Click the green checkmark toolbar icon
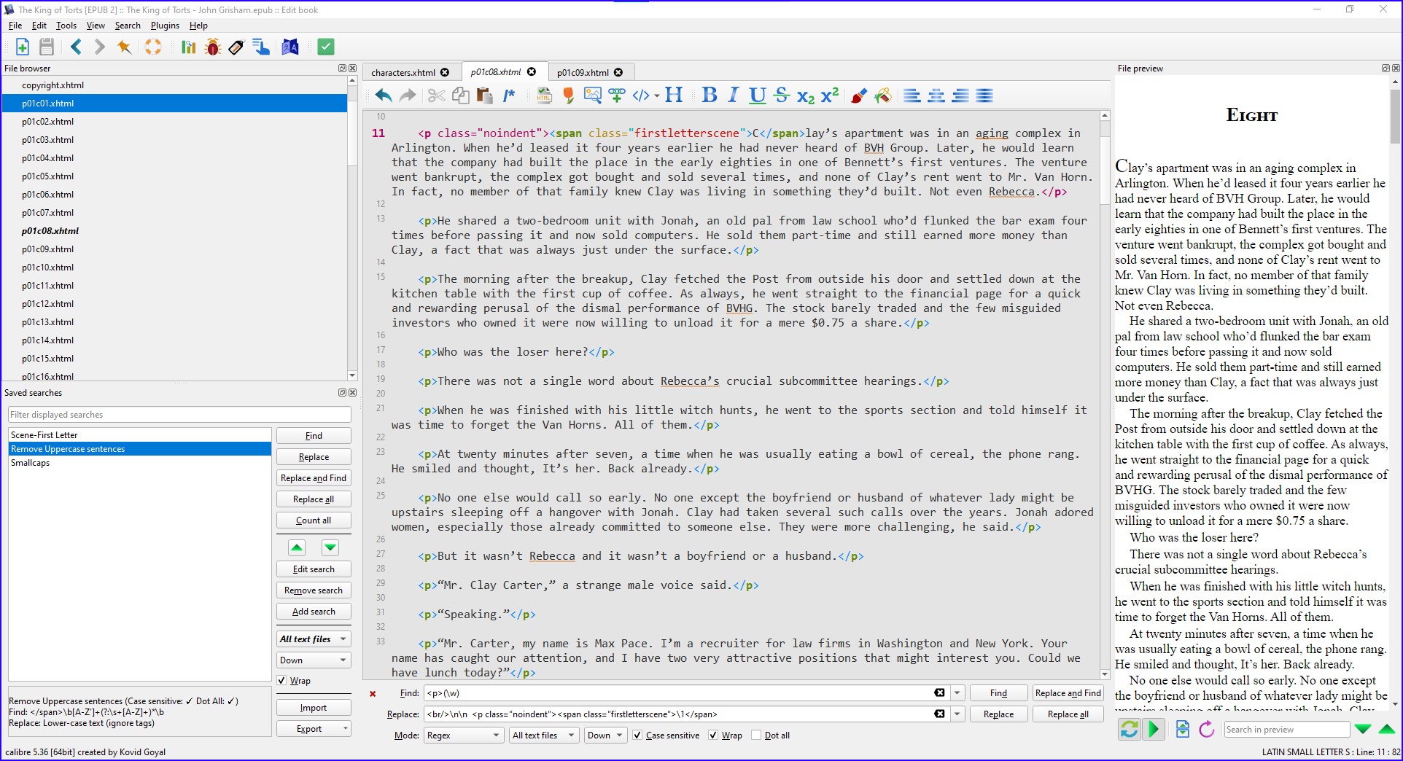The image size is (1403, 761). [326, 47]
